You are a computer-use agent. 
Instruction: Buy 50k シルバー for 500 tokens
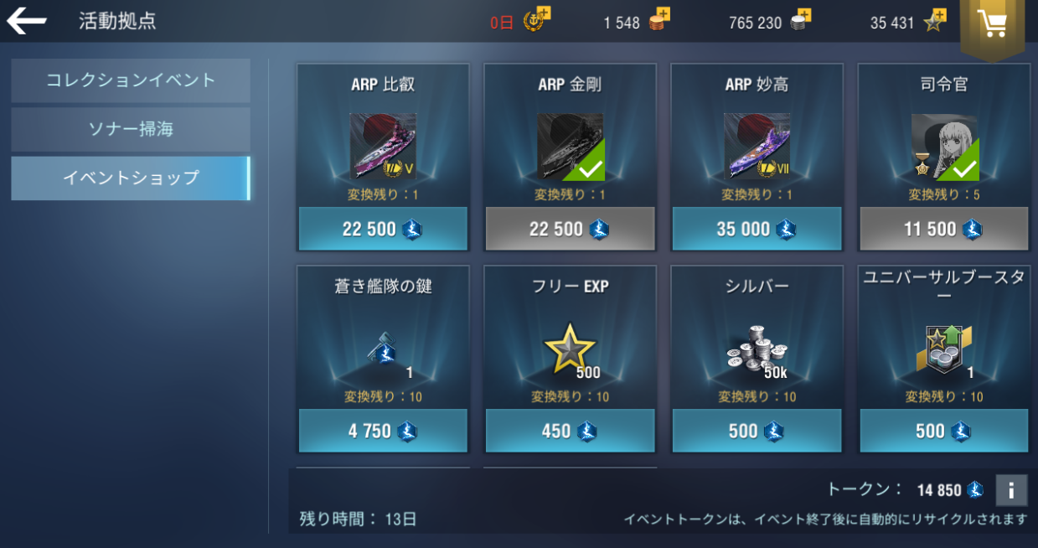click(x=757, y=431)
